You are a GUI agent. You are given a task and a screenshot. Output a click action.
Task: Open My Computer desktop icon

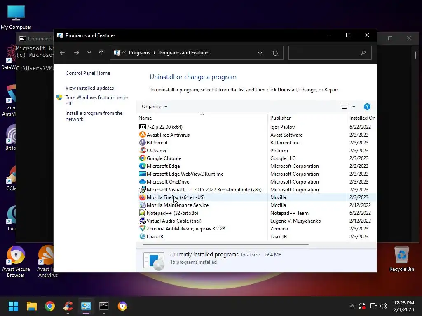(16, 16)
